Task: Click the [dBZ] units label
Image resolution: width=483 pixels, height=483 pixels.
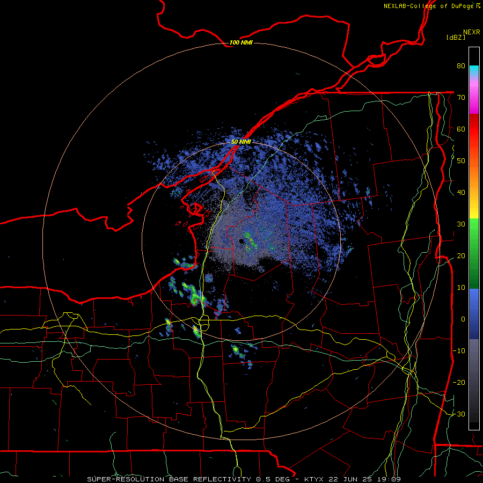Action: tap(456, 37)
